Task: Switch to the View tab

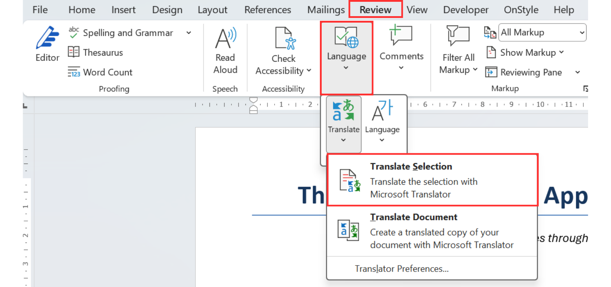Action: [417, 10]
